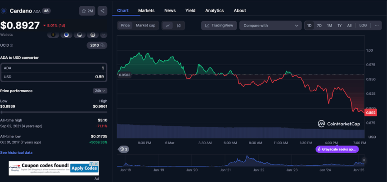Screen dimensions: 387x182
Task: Select the 1D time range
Action: (309, 26)
